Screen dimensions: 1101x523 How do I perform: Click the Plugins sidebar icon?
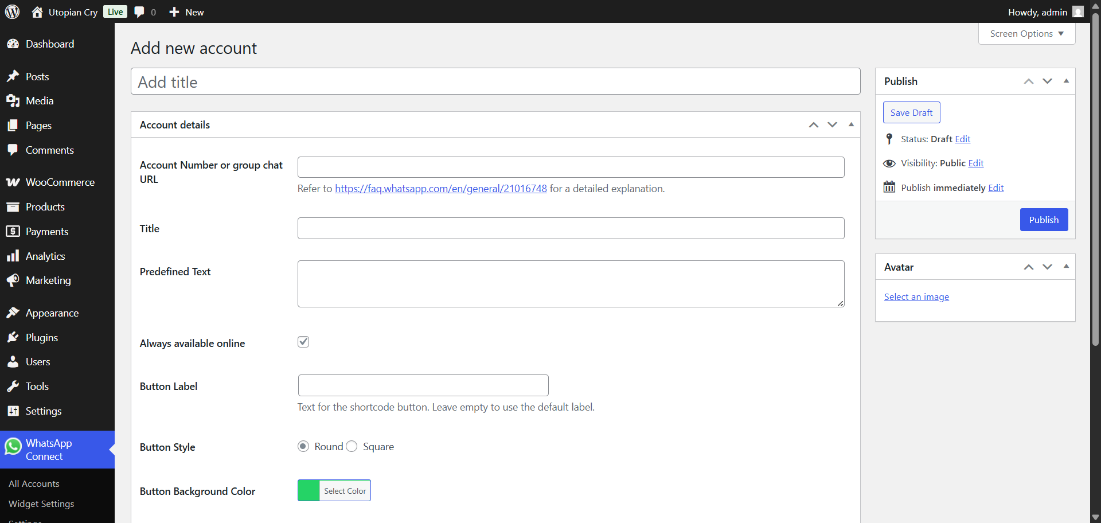(x=13, y=337)
